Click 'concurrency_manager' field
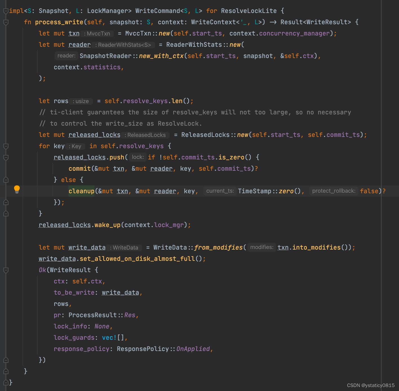Image resolution: width=399 pixels, height=391 pixels. click(294, 34)
